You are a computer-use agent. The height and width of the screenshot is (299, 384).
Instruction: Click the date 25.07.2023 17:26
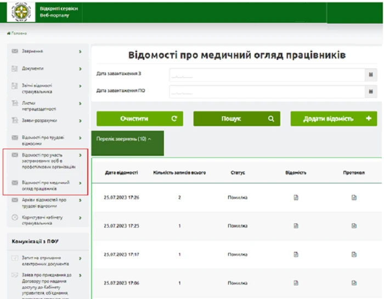point(121,198)
